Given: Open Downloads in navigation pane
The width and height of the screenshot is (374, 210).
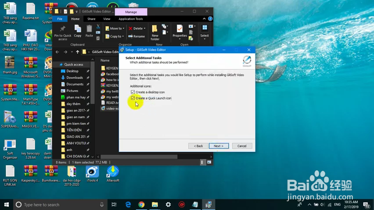Looking at the screenshot, I should 75,77.
